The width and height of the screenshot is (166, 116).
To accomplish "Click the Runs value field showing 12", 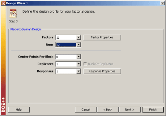I will [x=66, y=45].
